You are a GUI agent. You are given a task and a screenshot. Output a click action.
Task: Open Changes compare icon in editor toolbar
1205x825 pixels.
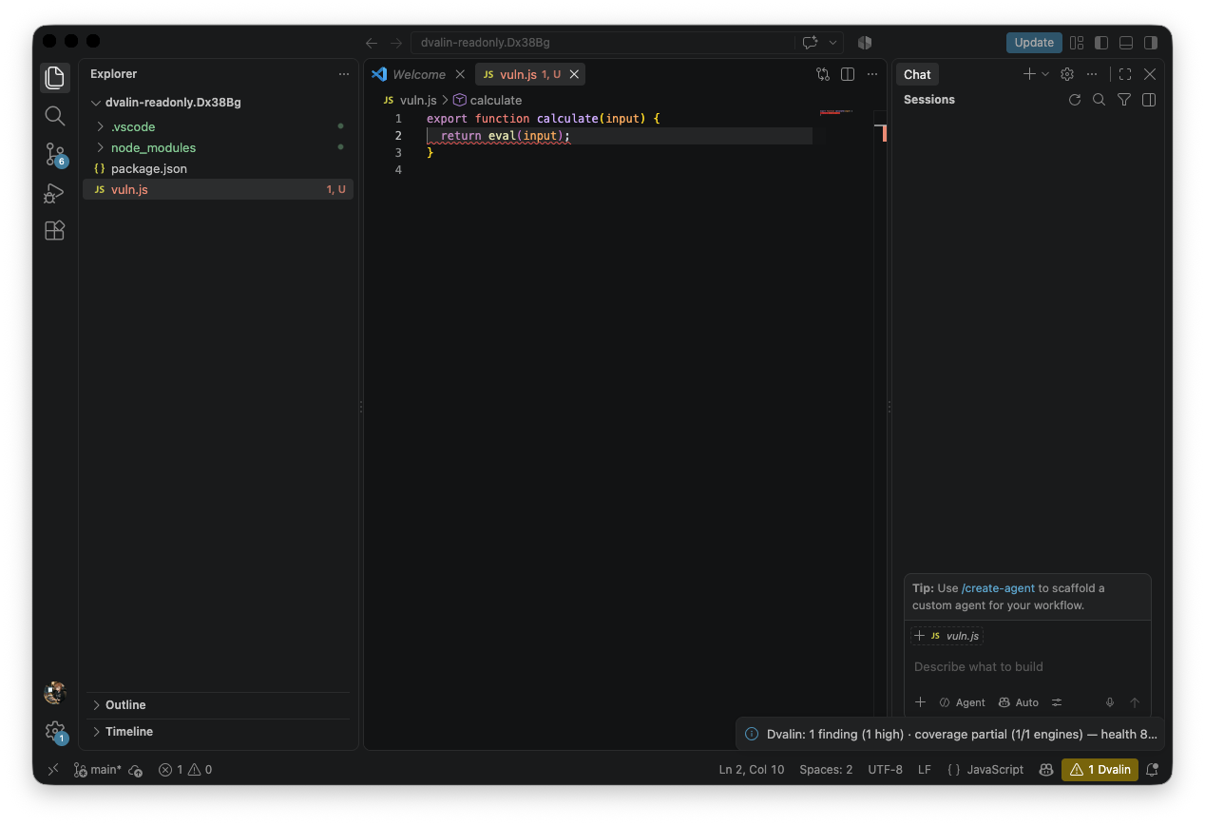(x=823, y=74)
